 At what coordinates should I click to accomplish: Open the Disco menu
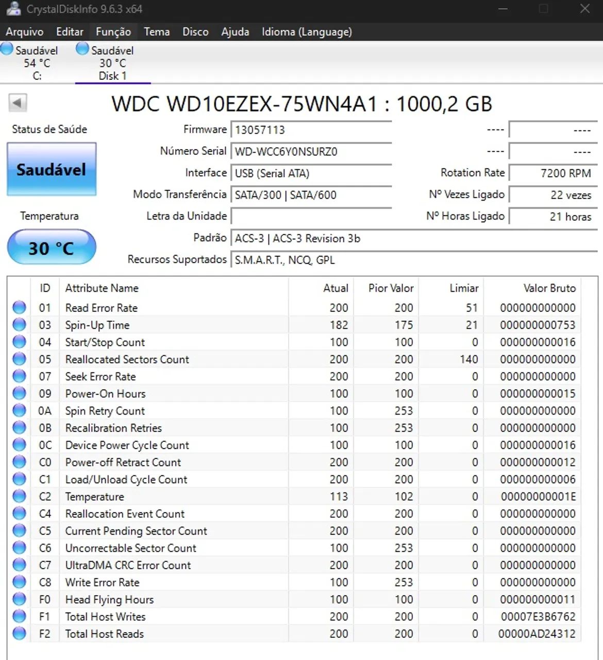[195, 32]
